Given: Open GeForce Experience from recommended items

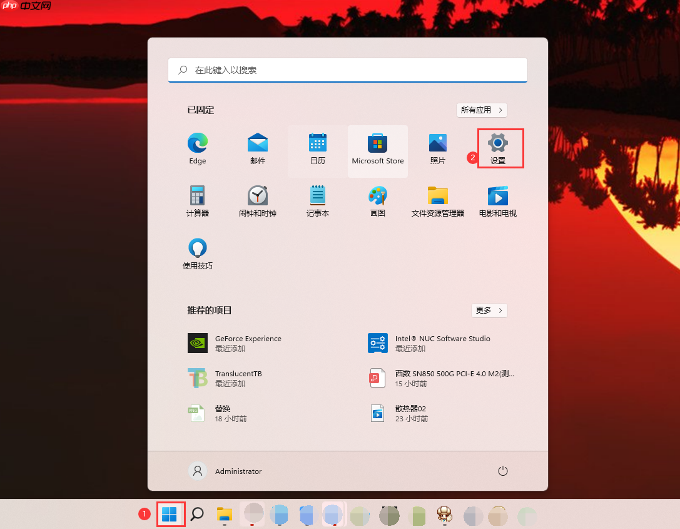Looking at the screenshot, I should tap(248, 343).
